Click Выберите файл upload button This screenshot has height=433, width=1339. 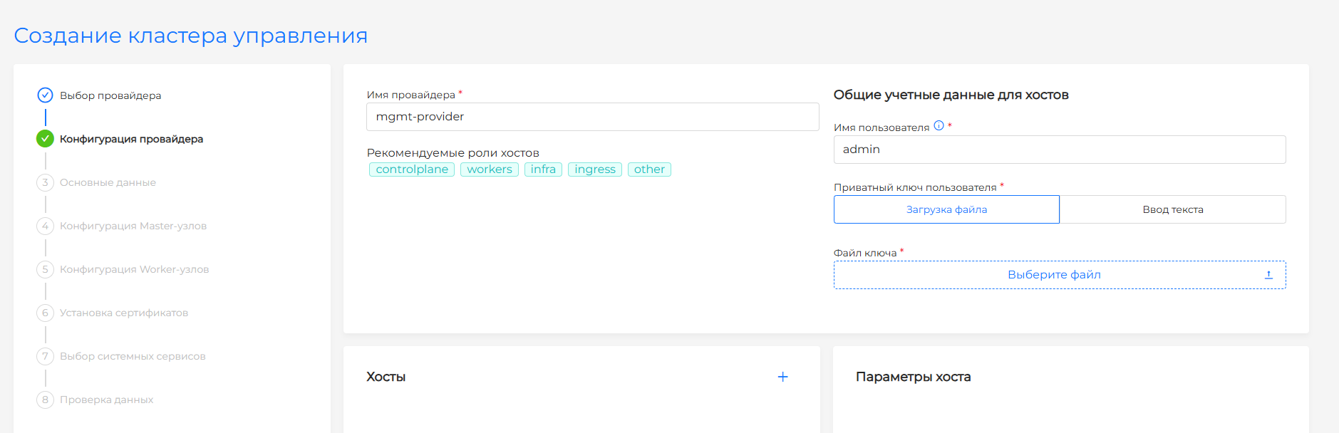point(1054,275)
